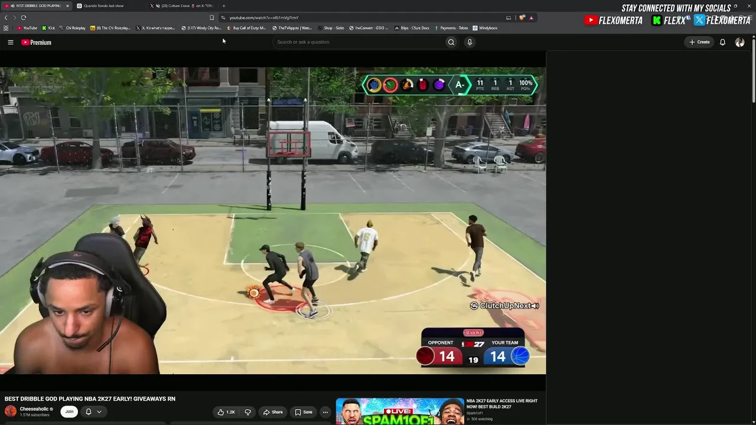Open the Windy City Ro... bookmark

(202, 28)
